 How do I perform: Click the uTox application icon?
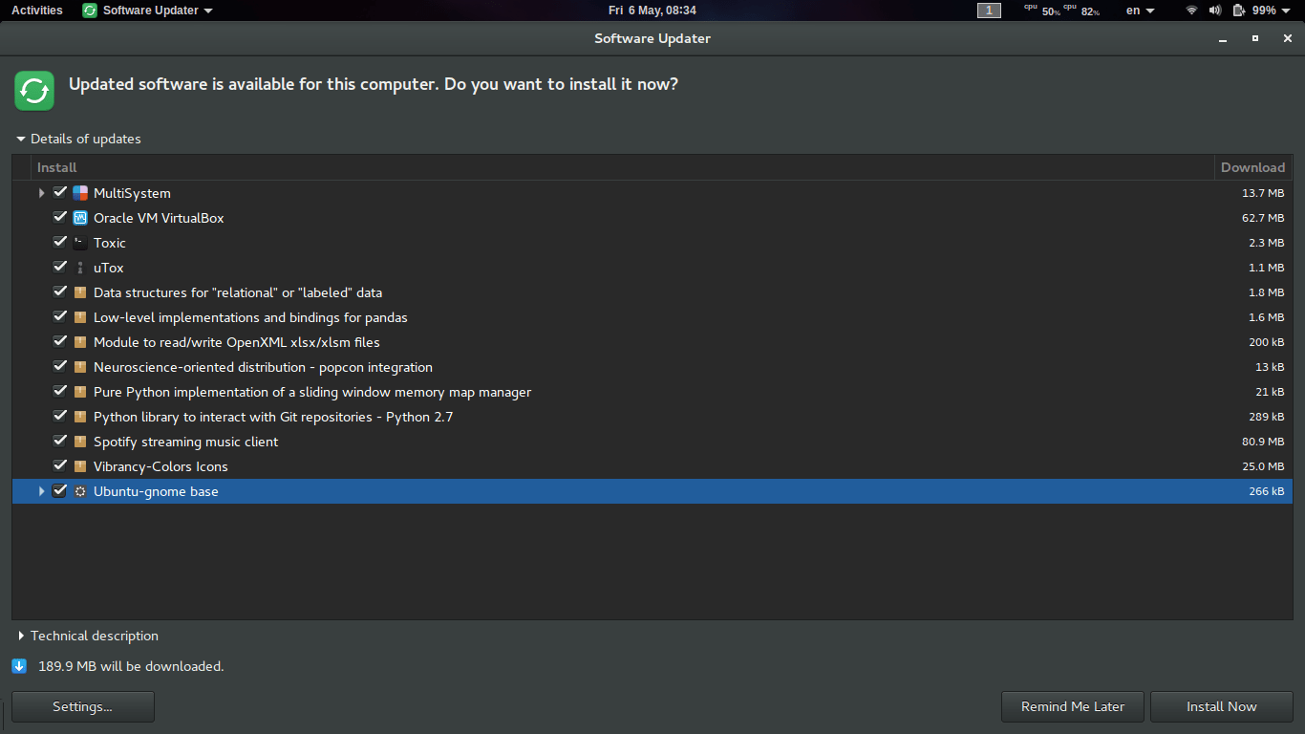click(x=79, y=268)
